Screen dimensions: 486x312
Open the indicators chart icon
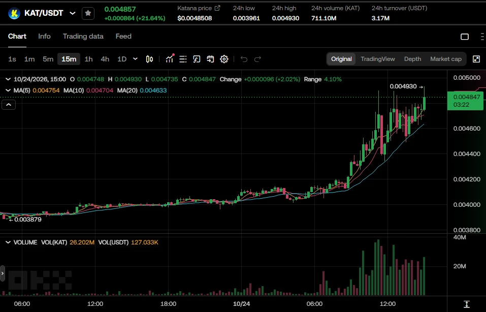(x=170, y=58)
